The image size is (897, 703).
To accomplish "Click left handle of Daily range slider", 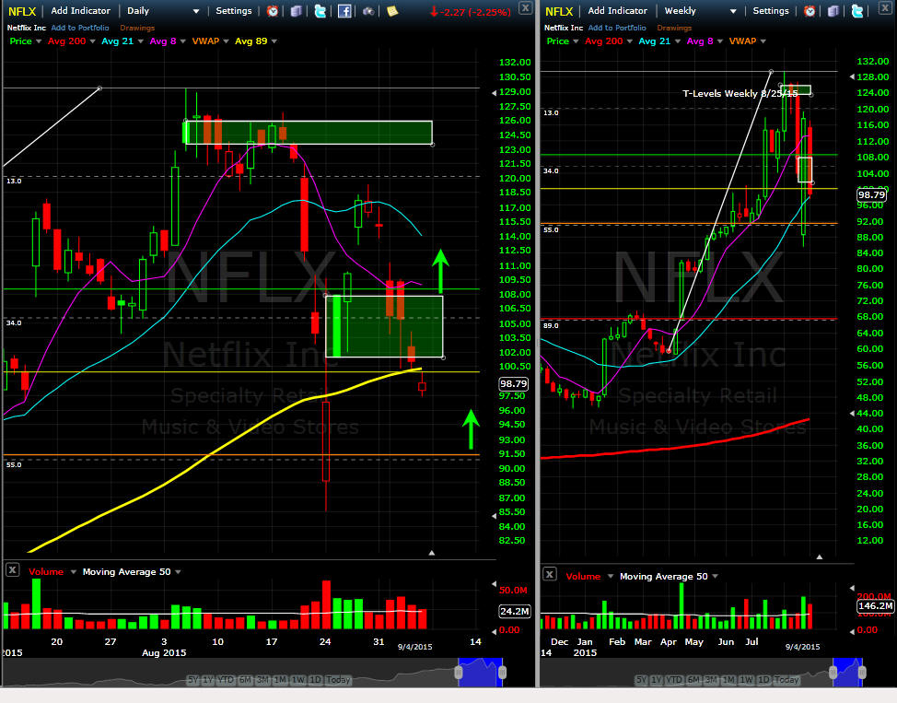I will 459,672.
